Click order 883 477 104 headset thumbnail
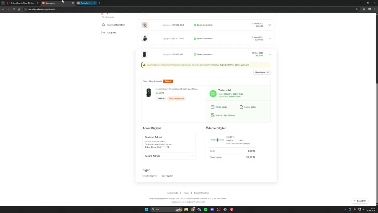The height and width of the screenshot is (213, 378). [x=144, y=38]
